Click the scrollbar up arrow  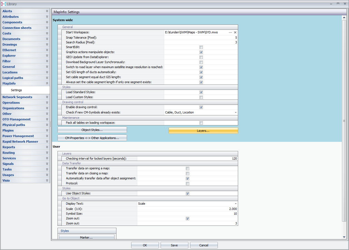[x=344, y=18]
